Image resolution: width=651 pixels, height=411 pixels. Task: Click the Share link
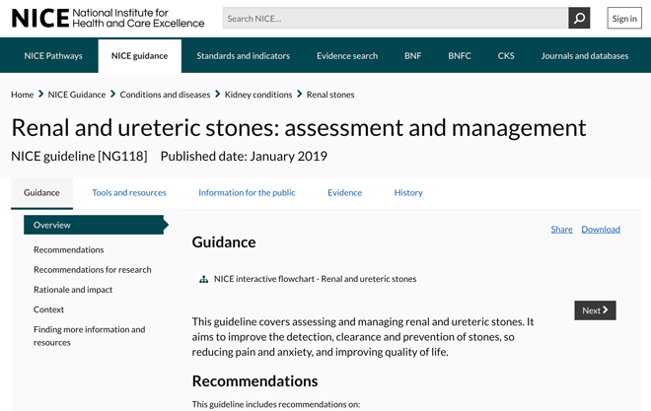click(x=561, y=230)
